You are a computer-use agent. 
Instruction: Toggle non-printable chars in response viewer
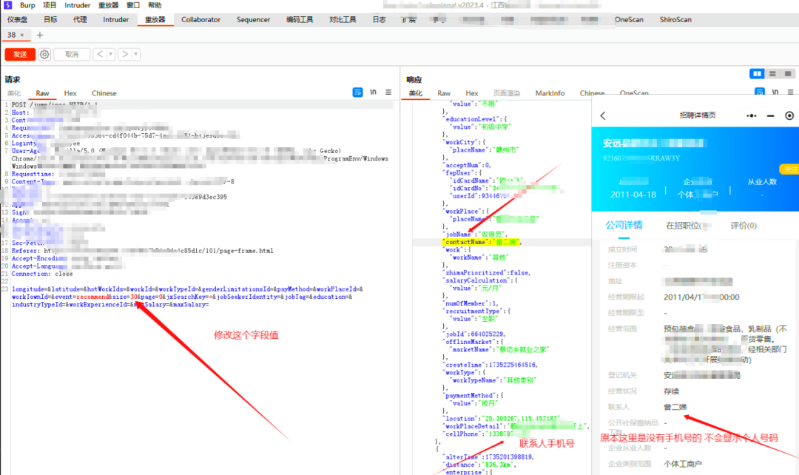click(x=775, y=92)
